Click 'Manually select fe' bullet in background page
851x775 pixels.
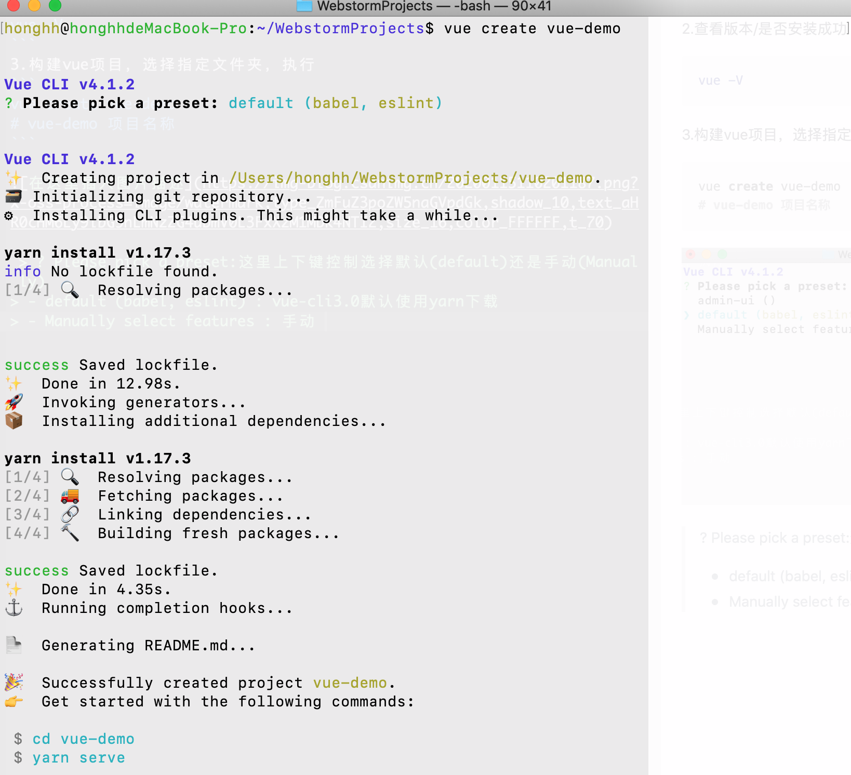tap(789, 602)
